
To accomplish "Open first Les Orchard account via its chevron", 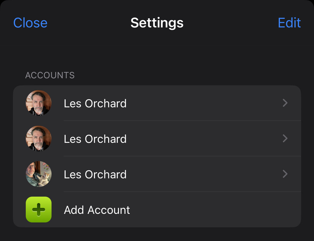I will coord(285,103).
